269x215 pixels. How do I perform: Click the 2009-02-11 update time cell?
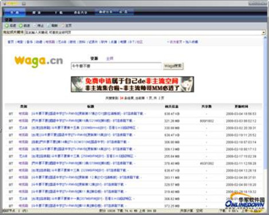241,163
